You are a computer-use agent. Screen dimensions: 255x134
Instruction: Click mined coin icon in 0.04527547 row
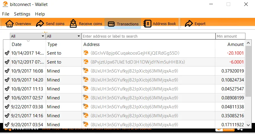tap(85, 88)
